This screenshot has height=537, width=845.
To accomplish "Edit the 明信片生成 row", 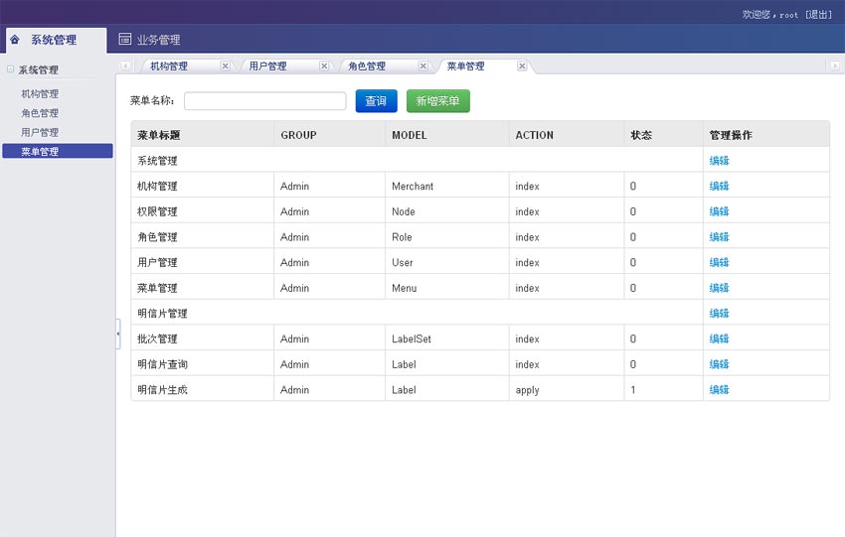I will 719,390.
